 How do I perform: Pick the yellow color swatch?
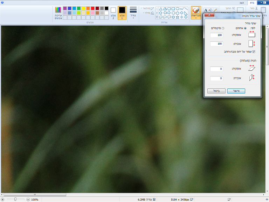click(83, 8)
